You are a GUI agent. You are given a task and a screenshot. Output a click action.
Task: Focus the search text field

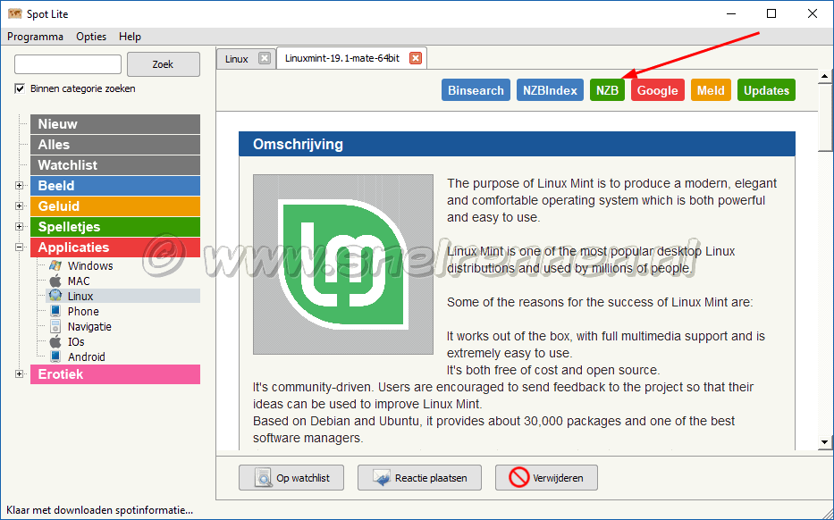[x=68, y=64]
